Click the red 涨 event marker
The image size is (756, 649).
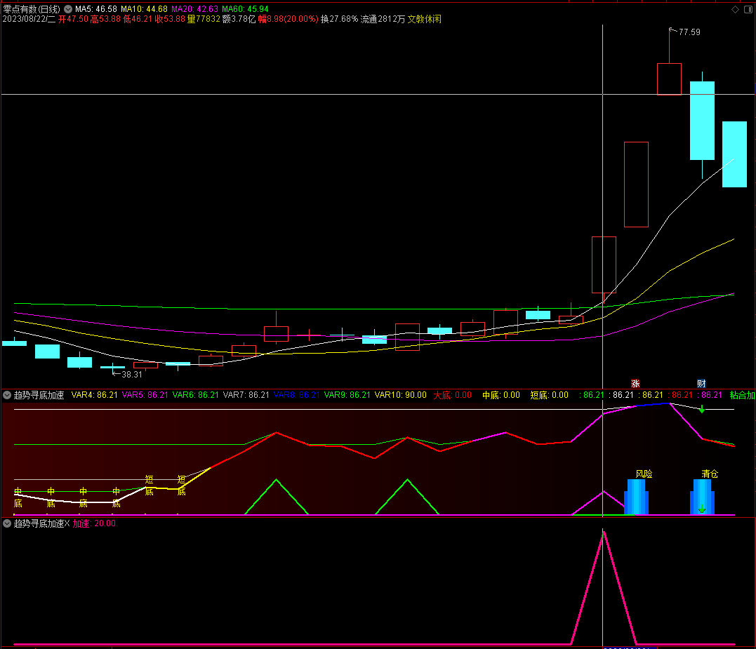635,384
